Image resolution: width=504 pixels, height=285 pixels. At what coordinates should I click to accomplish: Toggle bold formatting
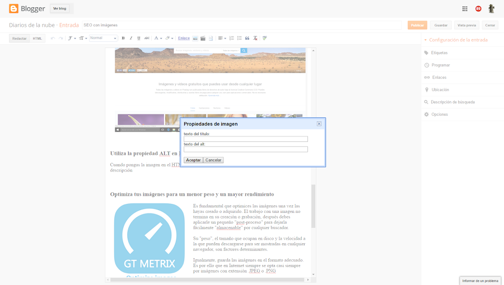[123, 38]
